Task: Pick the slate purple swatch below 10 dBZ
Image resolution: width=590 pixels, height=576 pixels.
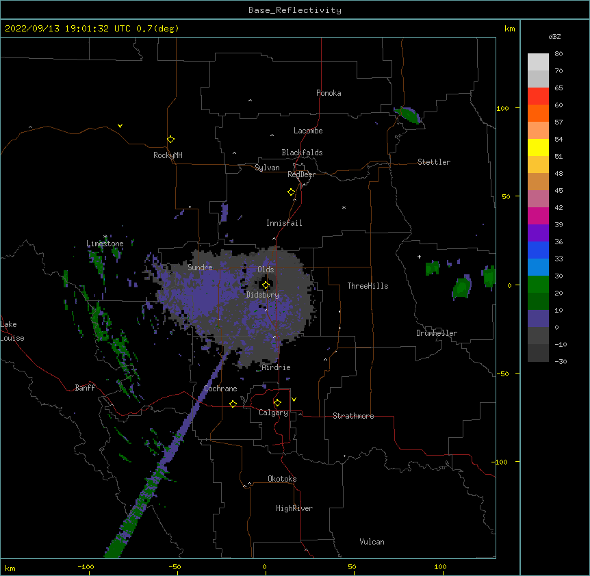Action: [x=538, y=319]
